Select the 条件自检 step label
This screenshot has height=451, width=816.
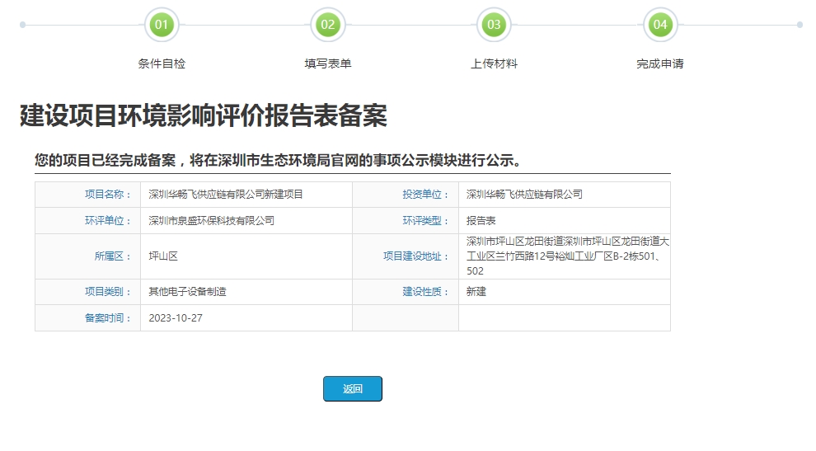[162, 63]
